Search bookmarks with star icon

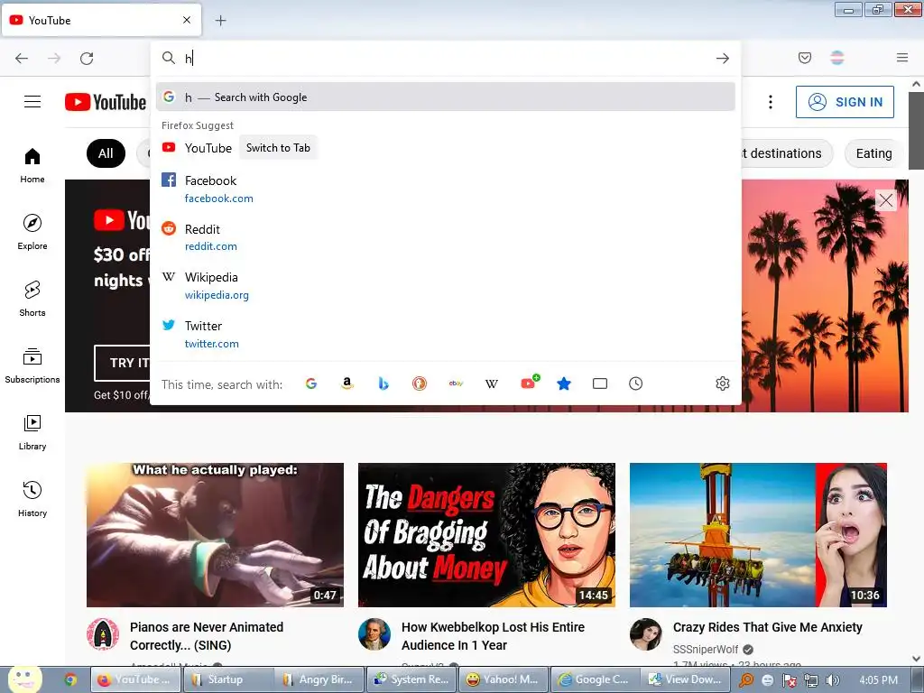564,383
